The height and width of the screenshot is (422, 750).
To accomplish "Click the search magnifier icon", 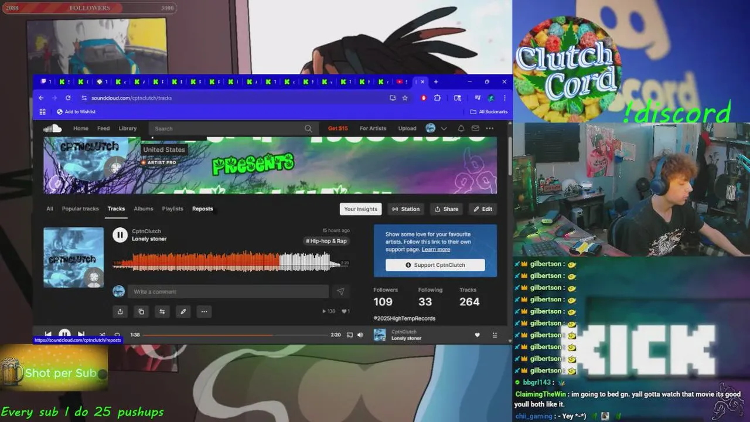I will (x=308, y=128).
